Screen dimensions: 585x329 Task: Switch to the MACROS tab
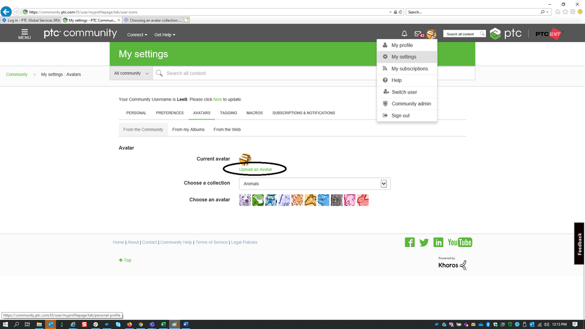255,113
